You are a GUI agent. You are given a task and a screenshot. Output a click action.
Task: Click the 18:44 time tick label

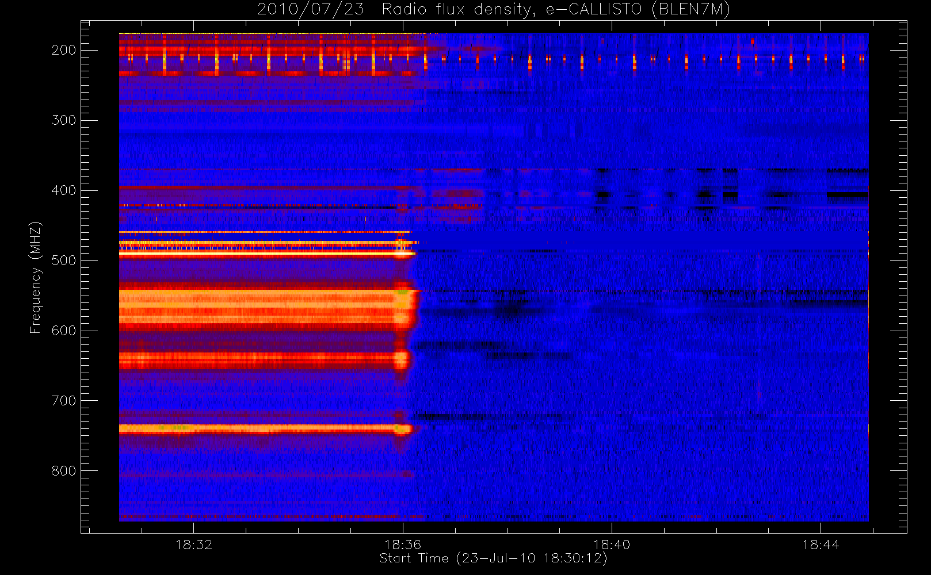point(821,545)
